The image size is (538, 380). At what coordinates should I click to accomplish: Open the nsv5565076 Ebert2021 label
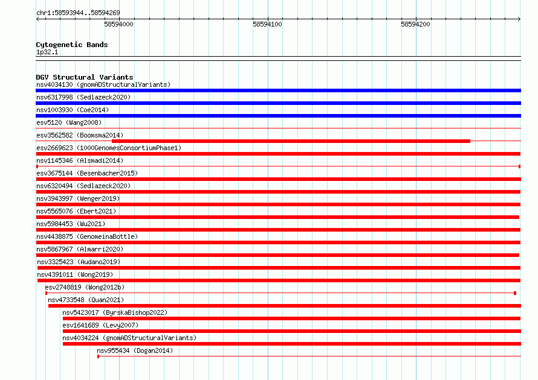[x=76, y=211]
